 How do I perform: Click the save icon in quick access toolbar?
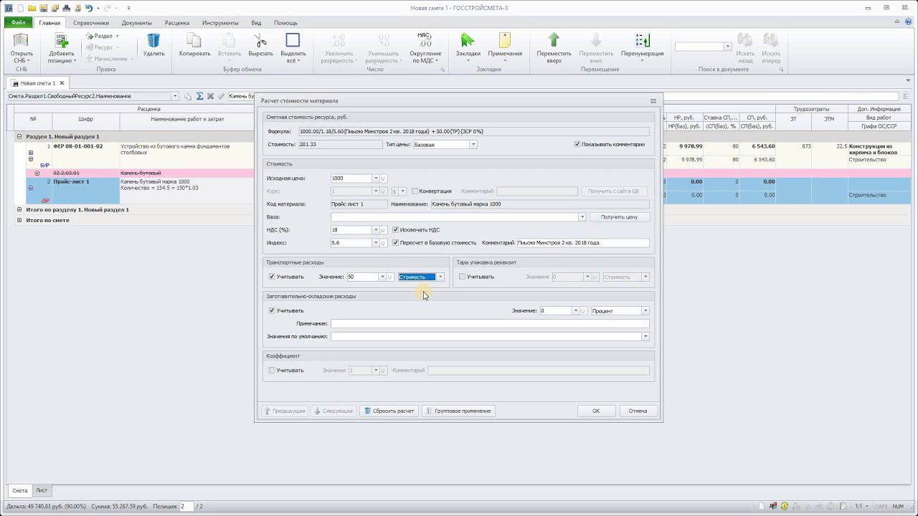pyautogui.click(x=44, y=8)
